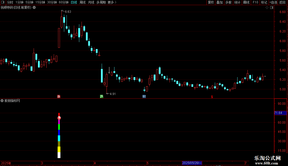This screenshot has height=166, width=288.
Task: Click the yellow segment of indicator bar
Action: (59, 149)
